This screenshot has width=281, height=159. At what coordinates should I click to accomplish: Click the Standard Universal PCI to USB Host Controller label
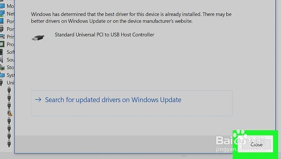(x=104, y=35)
